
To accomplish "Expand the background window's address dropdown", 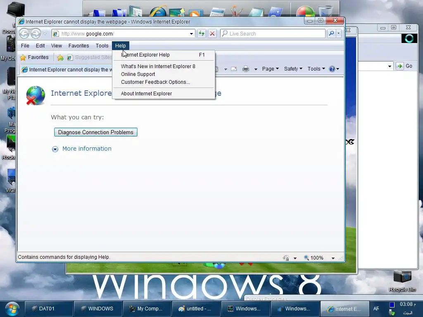I will point(390,66).
